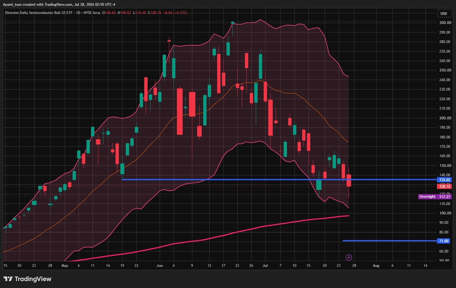This screenshot has width=456, height=288.
Task: Click the close value C128.15 in the legend
Action: click(154, 13)
